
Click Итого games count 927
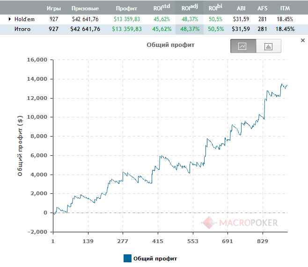54,29
